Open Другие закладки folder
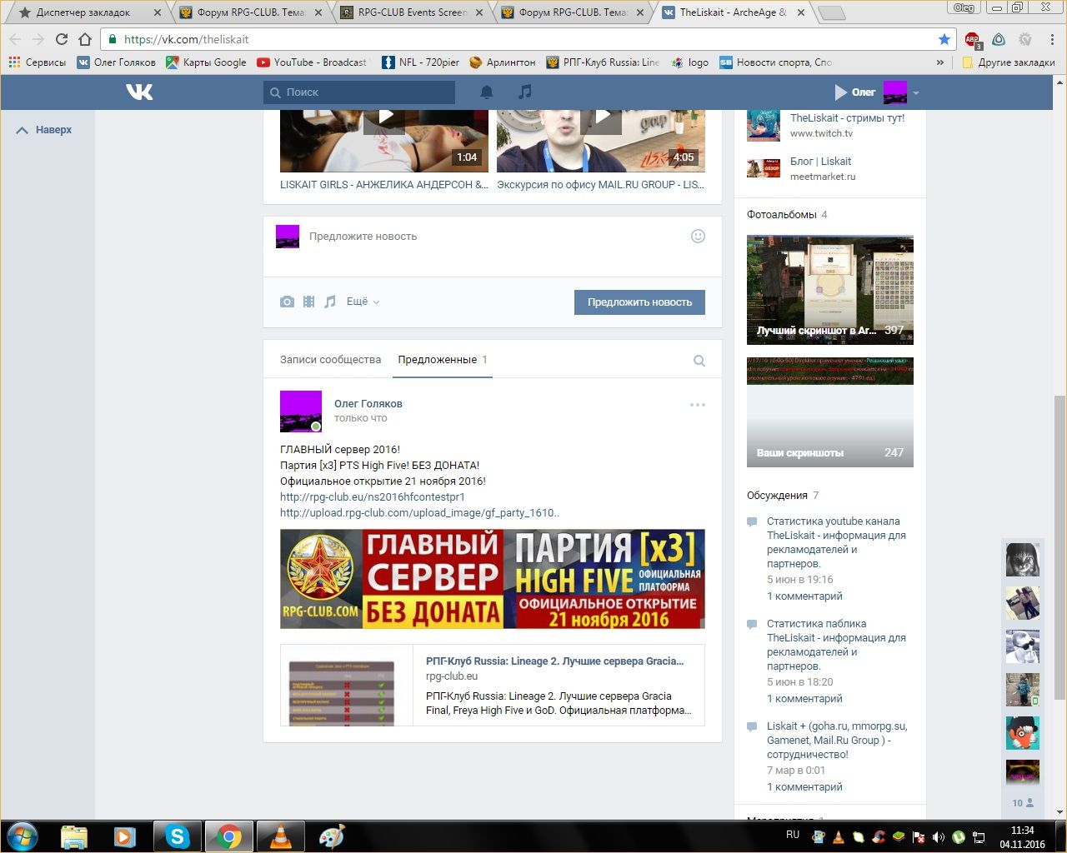Screen dimensions: 1067x853 click(1009, 62)
